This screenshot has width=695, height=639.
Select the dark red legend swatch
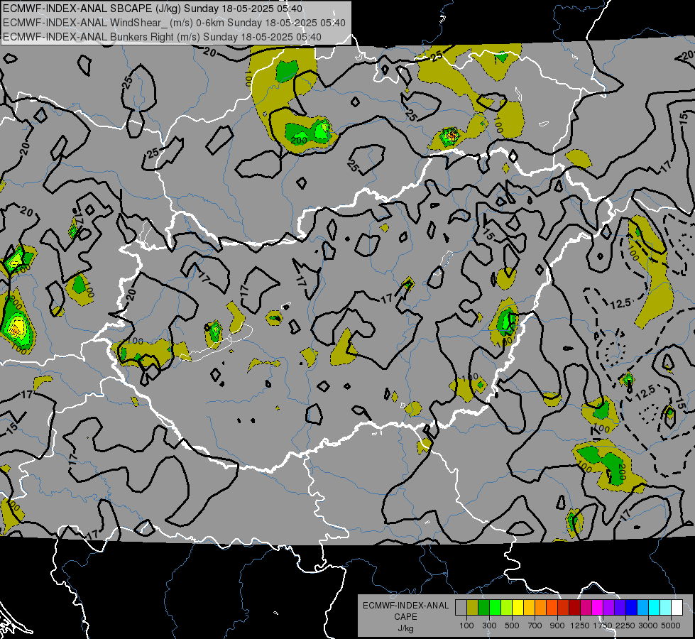click(574, 608)
